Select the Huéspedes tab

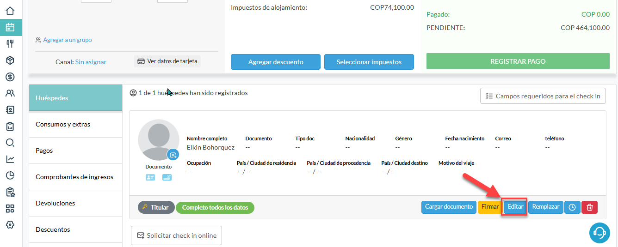tap(75, 98)
